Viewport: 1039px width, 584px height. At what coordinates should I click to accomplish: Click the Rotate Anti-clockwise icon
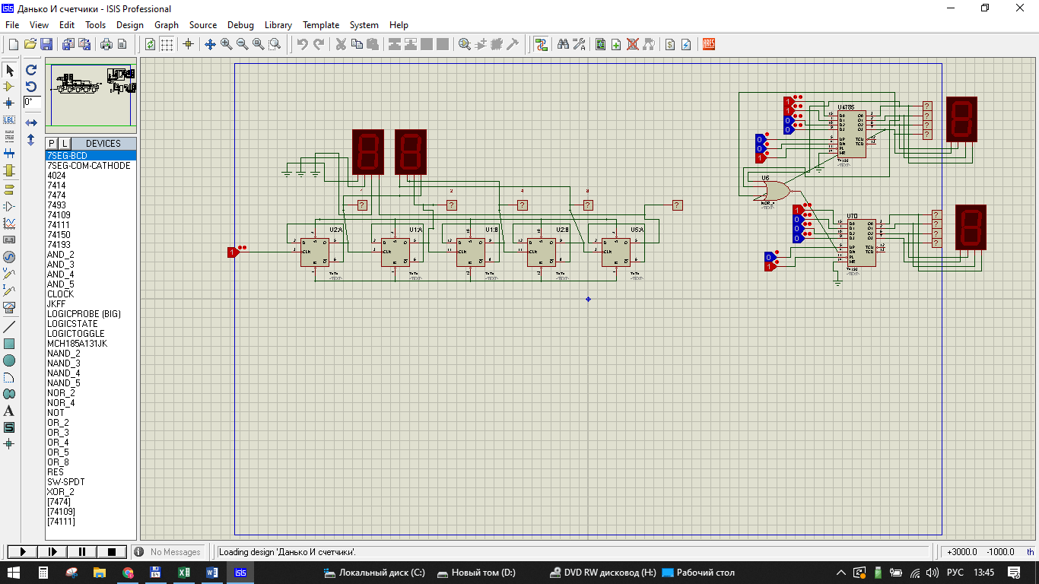(31, 86)
